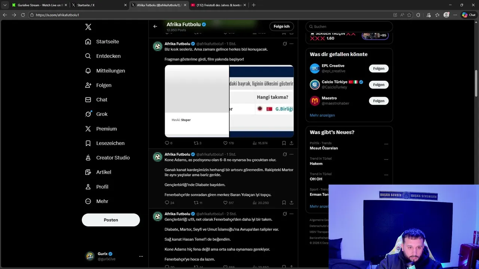
Task: Follow Maestro
Action: [379, 101]
